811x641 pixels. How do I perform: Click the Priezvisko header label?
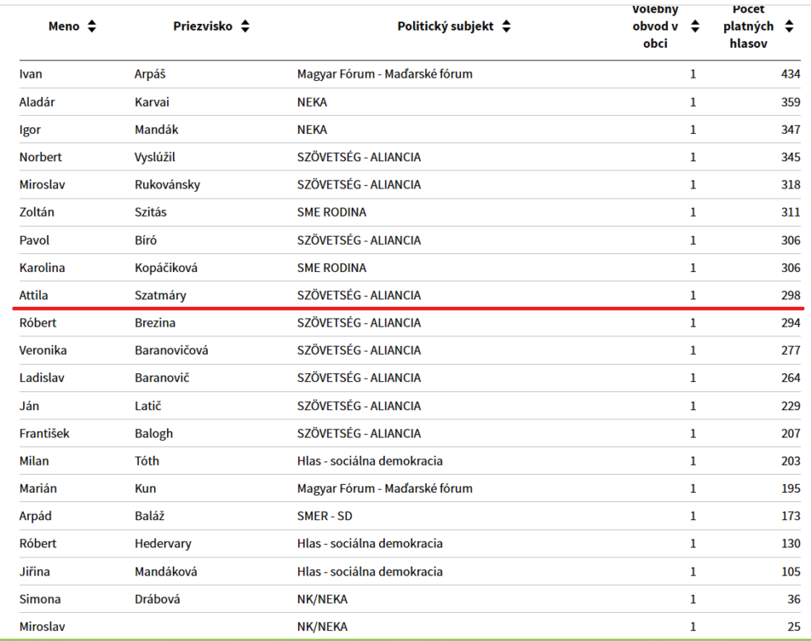pos(203,26)
